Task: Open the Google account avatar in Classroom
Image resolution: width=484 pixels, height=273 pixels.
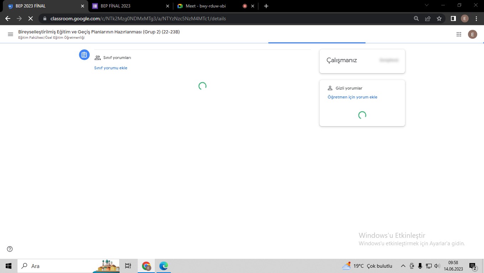Action: pyautogui.click(x=472, y=34)
